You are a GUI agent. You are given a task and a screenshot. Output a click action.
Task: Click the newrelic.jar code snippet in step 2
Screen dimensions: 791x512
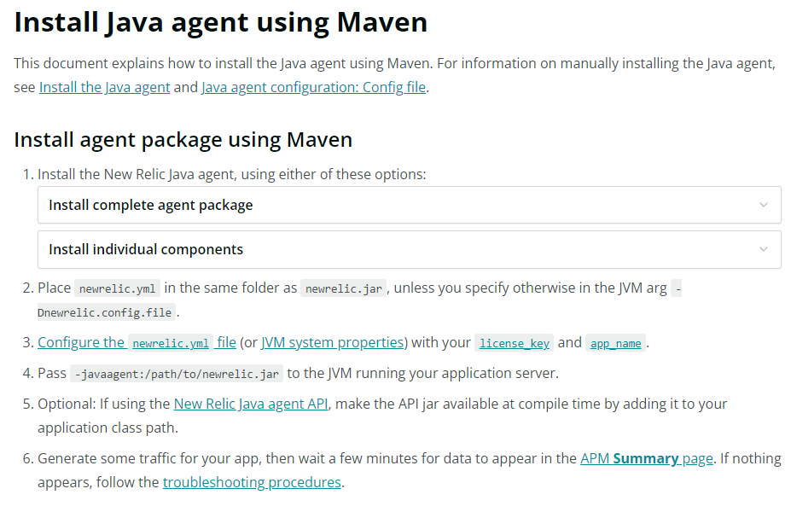click(343, 288)
